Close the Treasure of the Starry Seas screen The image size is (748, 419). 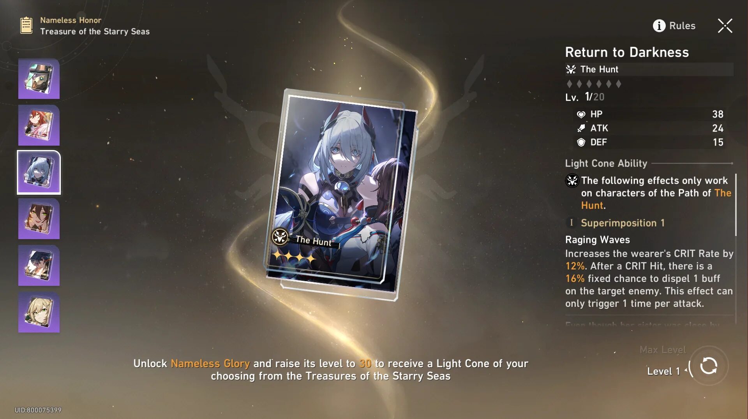coord(725,26)
